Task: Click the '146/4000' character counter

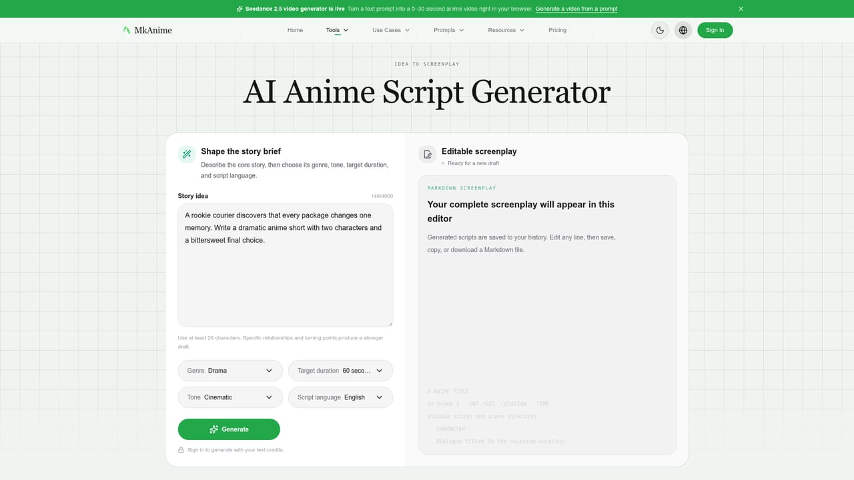Action: click(382, 196)
